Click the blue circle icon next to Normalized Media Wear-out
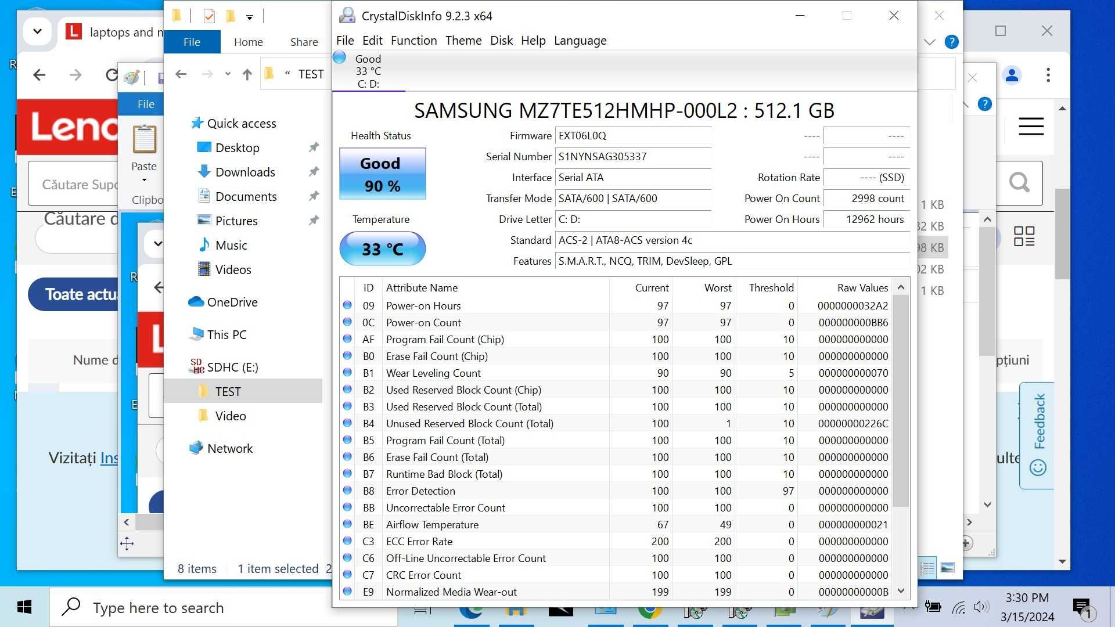The height and width of the screenshot is (627, 1115). pos(348,591)
